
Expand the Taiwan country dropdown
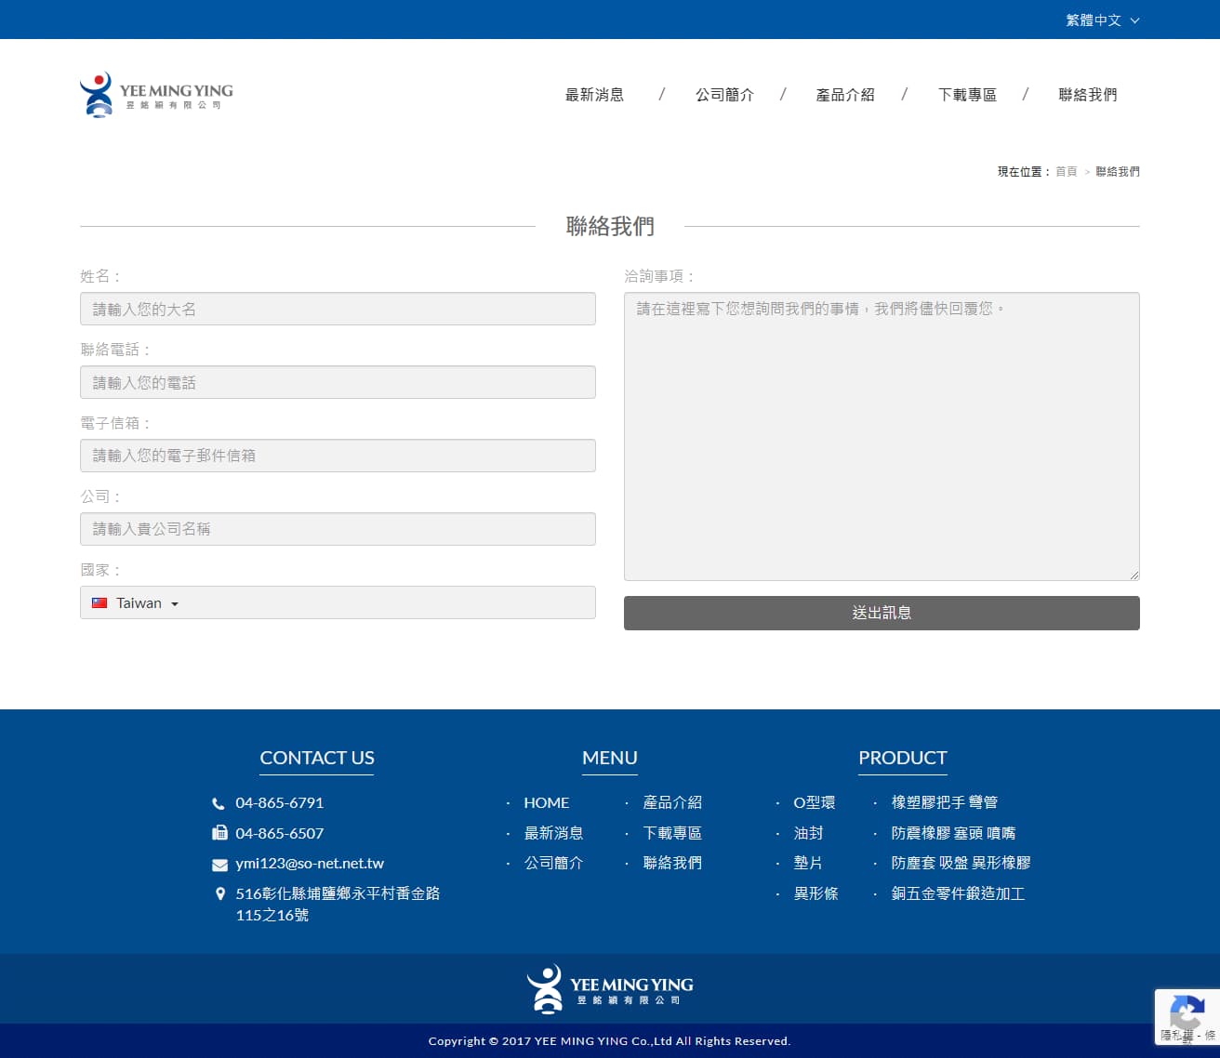175,603
